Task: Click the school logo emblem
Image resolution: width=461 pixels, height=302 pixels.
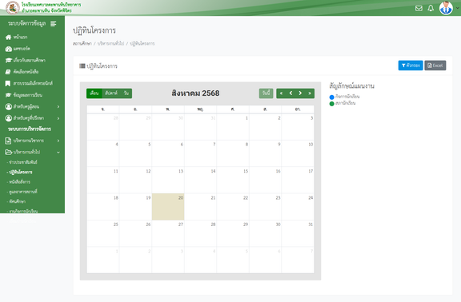Action: [13, 8]
